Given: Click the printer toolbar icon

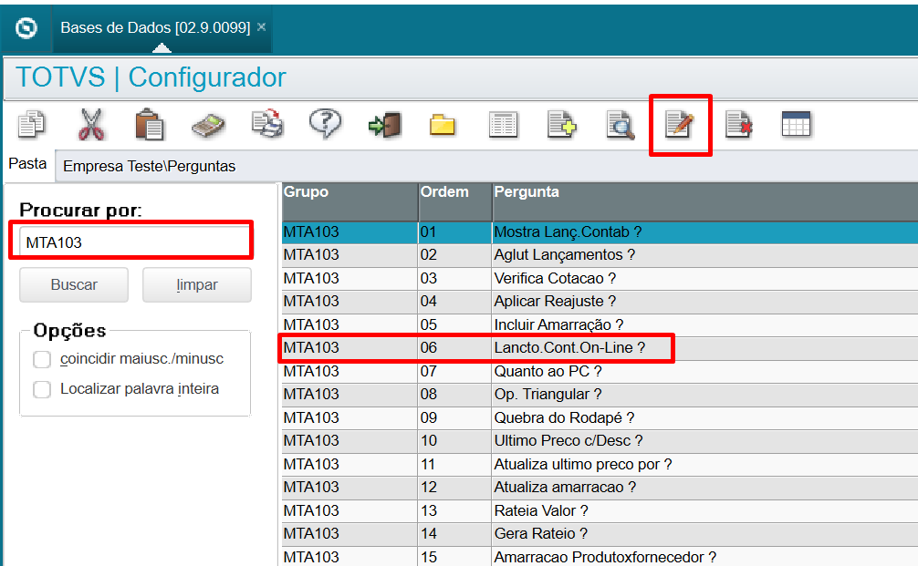Looking at the screenshot, I should pos(267,124).
